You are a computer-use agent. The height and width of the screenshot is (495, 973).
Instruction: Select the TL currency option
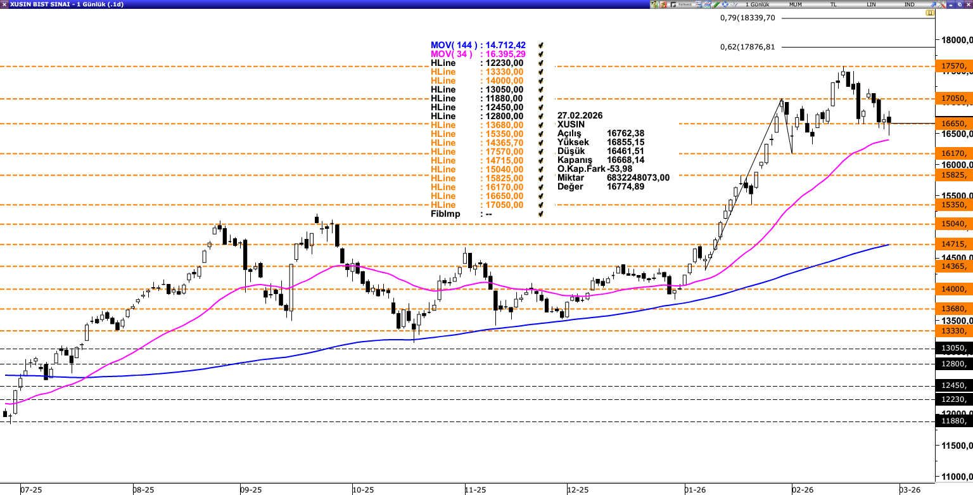833,4
